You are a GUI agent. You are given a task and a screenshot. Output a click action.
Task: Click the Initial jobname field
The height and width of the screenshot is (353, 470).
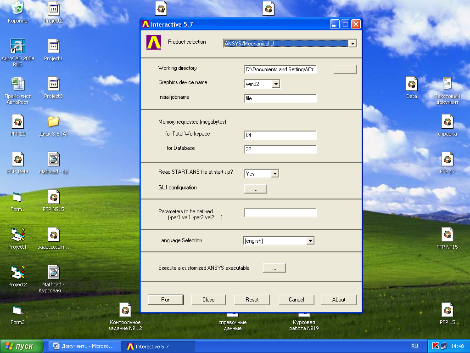[280, 98]
